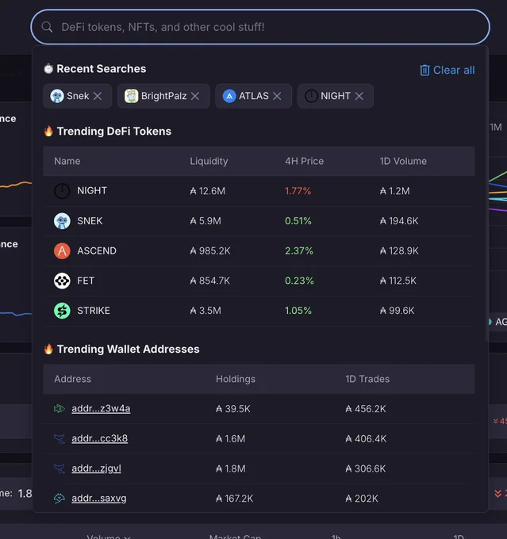Click the NIGHT chip logo icon

311,96
